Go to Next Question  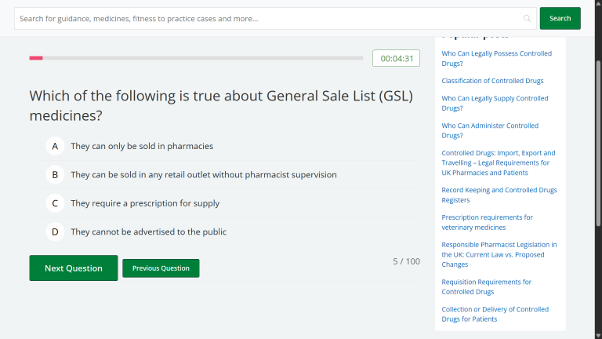(x=74, y=268)
